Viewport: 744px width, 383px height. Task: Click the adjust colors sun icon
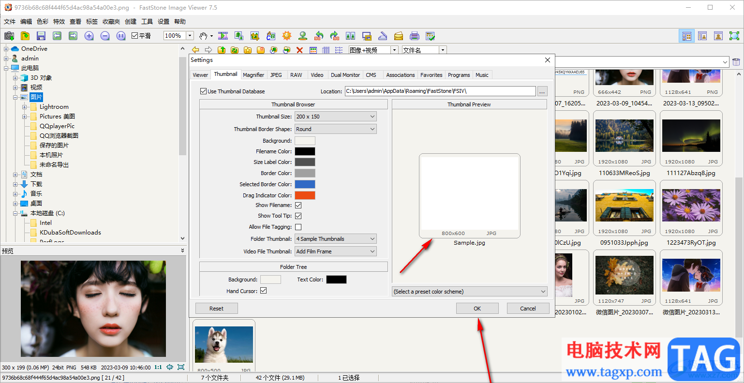[x=287, y=36]
